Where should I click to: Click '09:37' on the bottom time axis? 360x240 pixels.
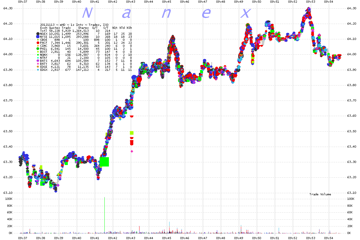23,238
